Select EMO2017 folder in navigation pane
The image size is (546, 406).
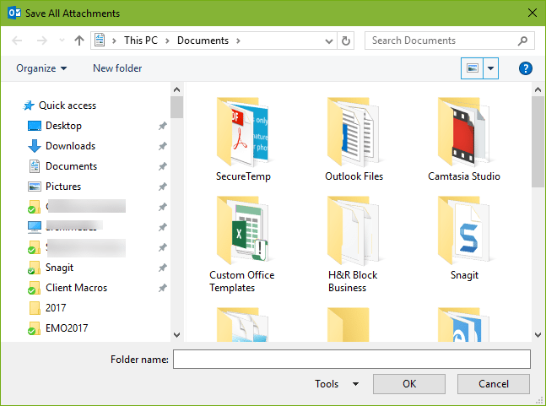67,328
